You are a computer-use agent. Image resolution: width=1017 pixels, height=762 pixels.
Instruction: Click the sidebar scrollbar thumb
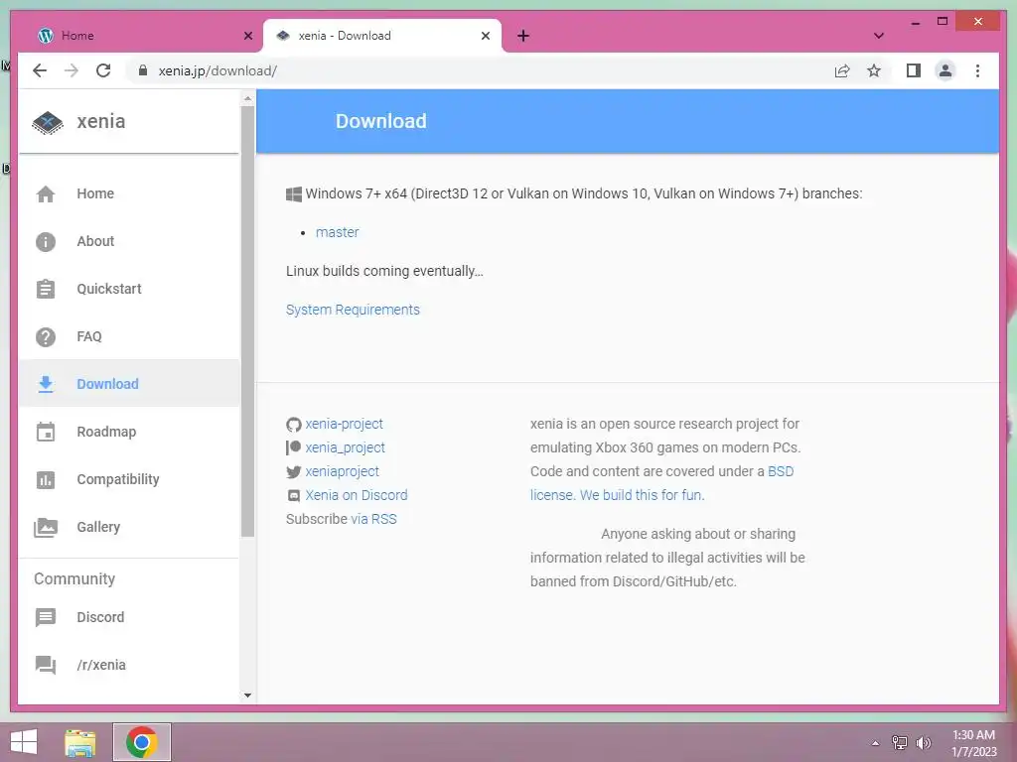247,322
